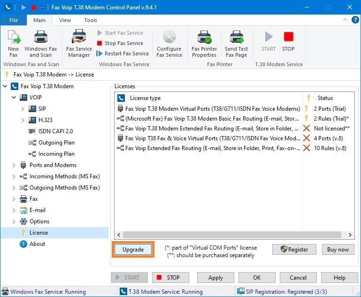Collapse the Fax Voip T.38 Modem root node
Image resolution: width=361 pixels, height=297 pixels.
click(x=5, y=86)
